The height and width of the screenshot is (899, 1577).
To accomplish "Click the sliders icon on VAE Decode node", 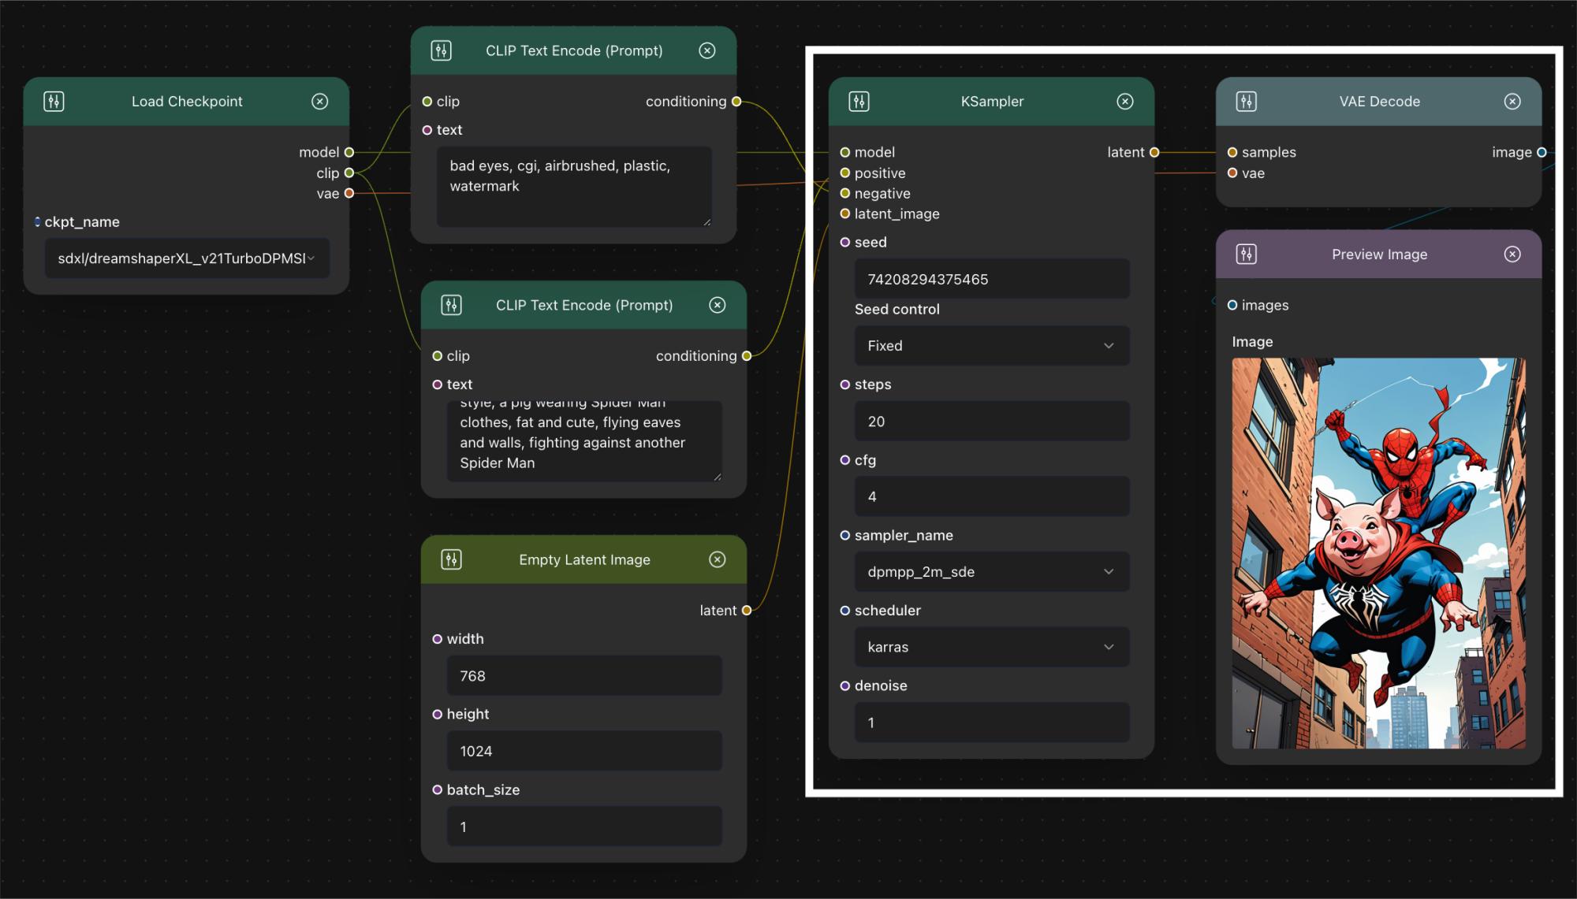I will click(1246, 102).
